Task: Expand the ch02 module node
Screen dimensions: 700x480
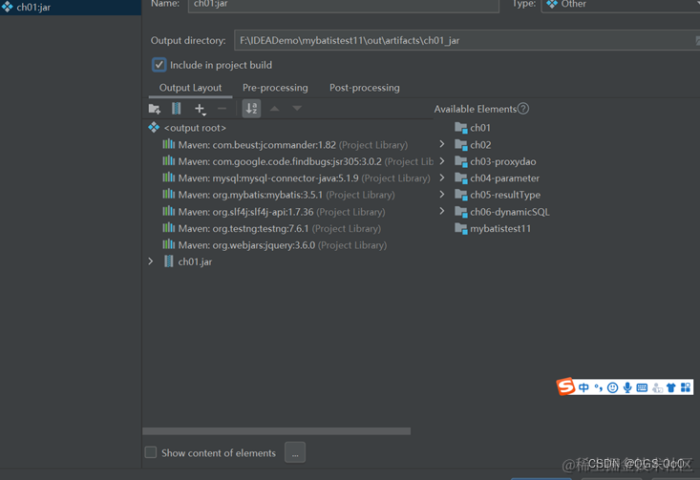Action: click(441, 144)
